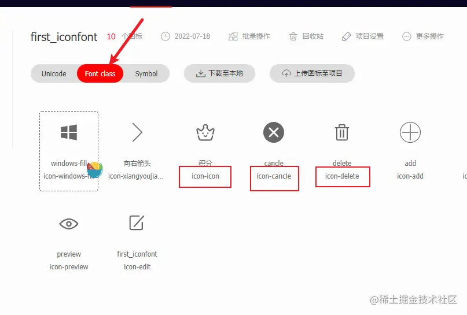Click the cloud upload icon in 上传图标至项目

[x=286, y=73]
